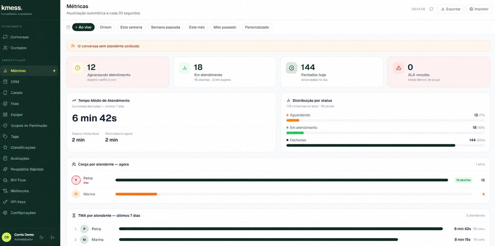
Task: Click the check icon on Fechadas hoje card
Action: coord(292,68)
